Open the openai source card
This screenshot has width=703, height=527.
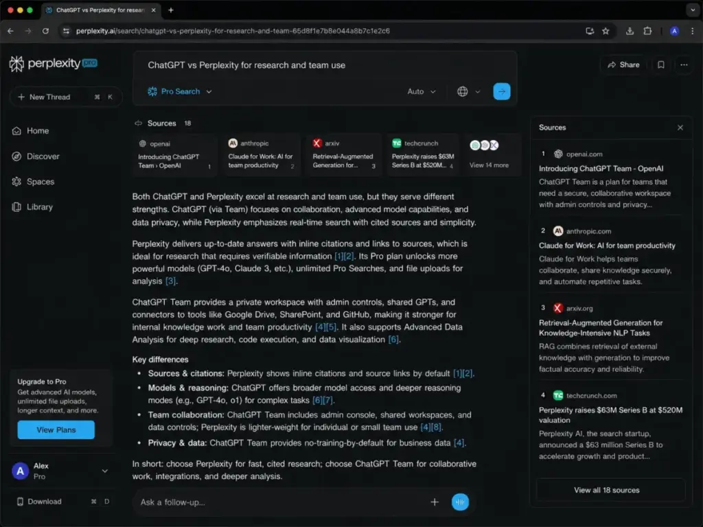click(175, 154)
